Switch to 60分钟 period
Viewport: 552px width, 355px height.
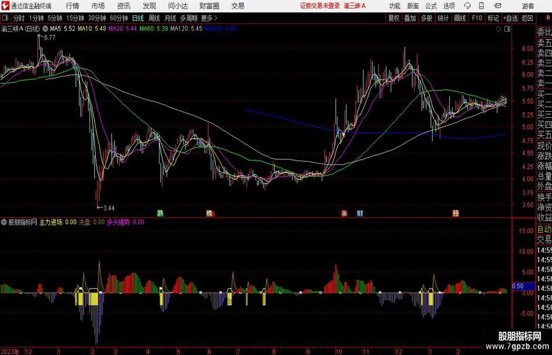119,18
